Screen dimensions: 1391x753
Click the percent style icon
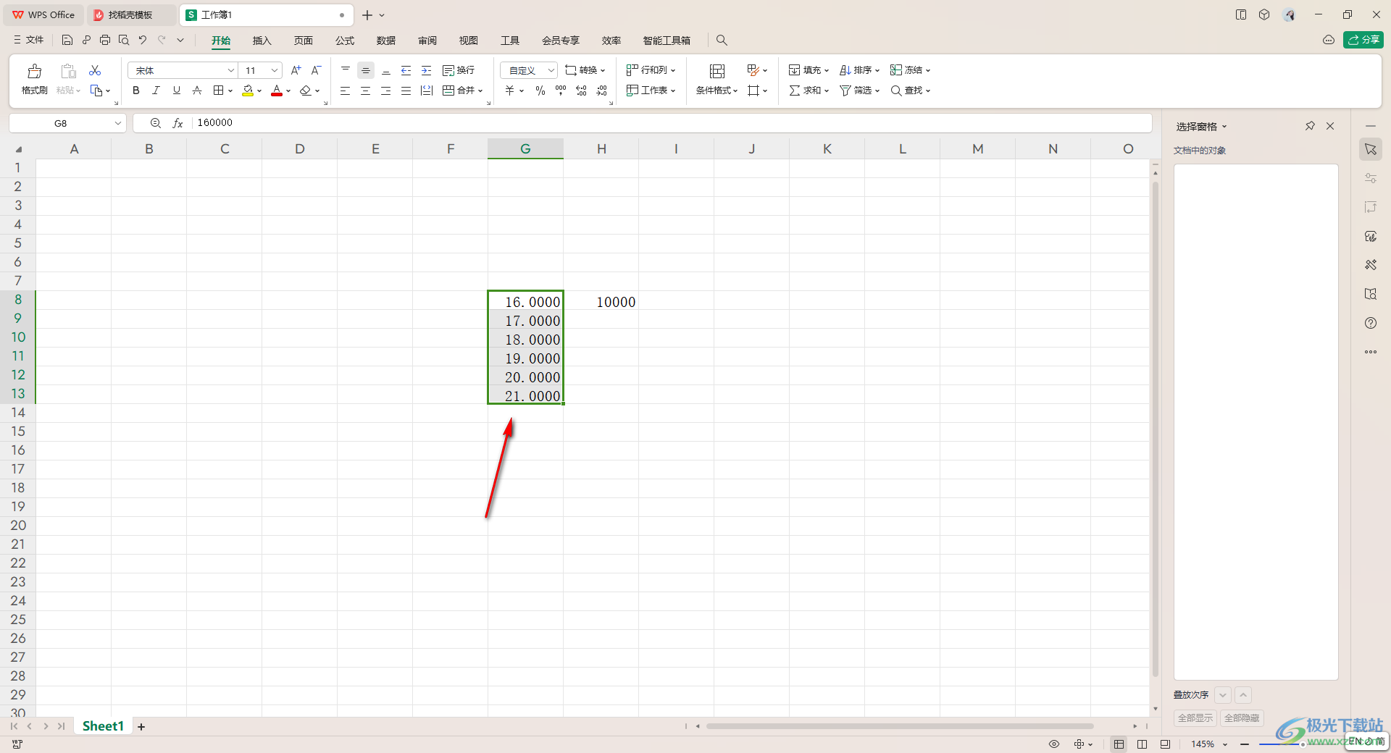coord(540,91)
